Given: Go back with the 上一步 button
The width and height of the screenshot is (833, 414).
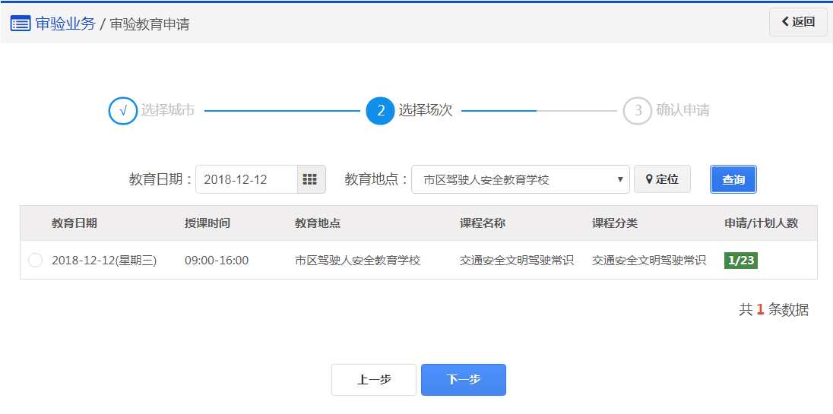Looking at the screenshot, I should (374, 380).
